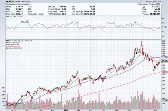Click the High value 210.27
This screenshot has height=111, width=168.
tap(19, 9)
